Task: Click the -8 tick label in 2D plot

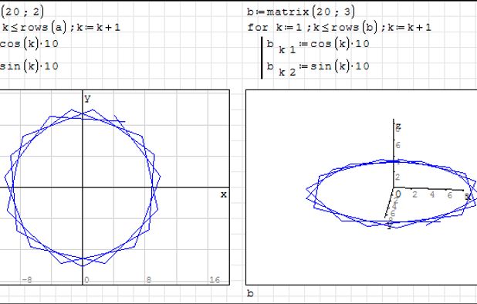Action: click(x=27, y=279)
